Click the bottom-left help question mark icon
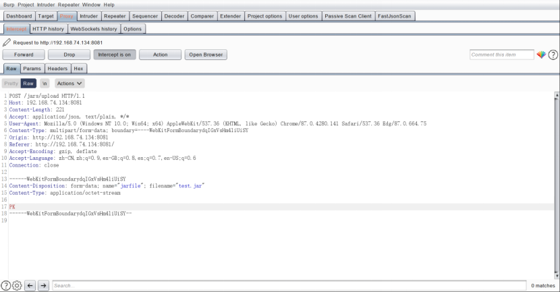The image size is (560, 292). click(x=5, y=285)
